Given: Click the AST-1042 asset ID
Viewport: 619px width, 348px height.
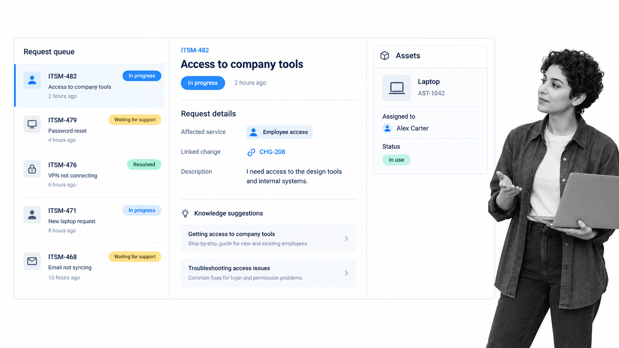Looking at the screenshot, I should pos(431,93).
